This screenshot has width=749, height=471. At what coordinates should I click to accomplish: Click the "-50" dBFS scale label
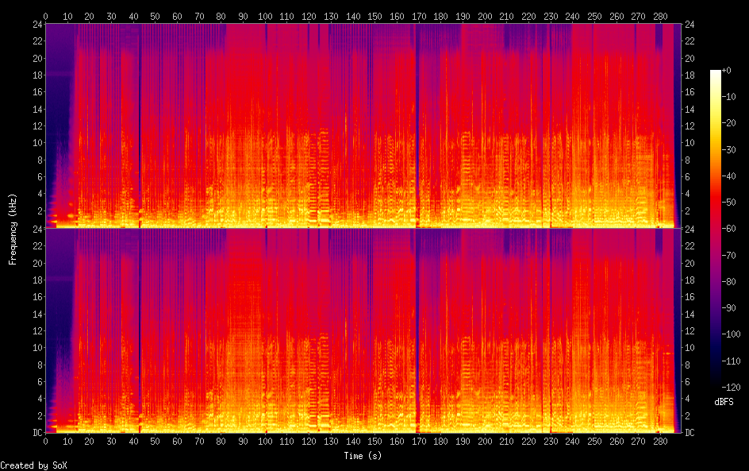pyautogui.click(x=729, y=203)
